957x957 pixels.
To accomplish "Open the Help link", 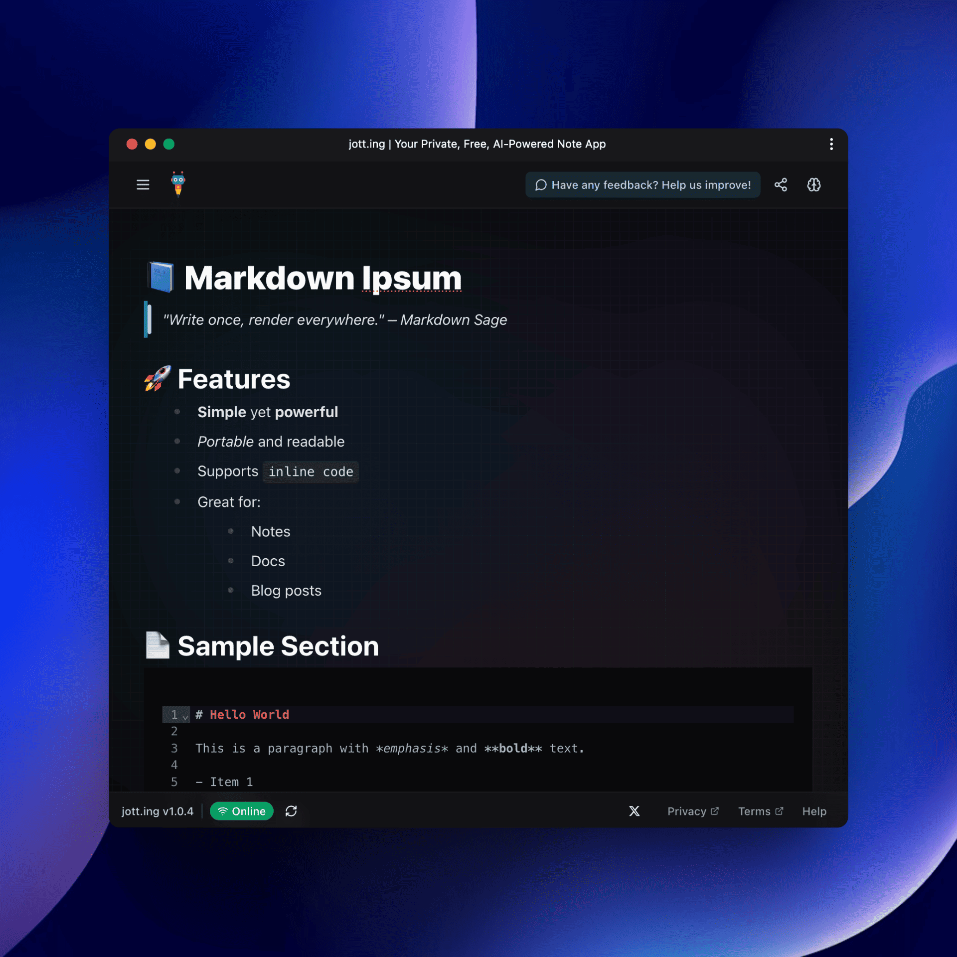I will [x=814, y=811].
